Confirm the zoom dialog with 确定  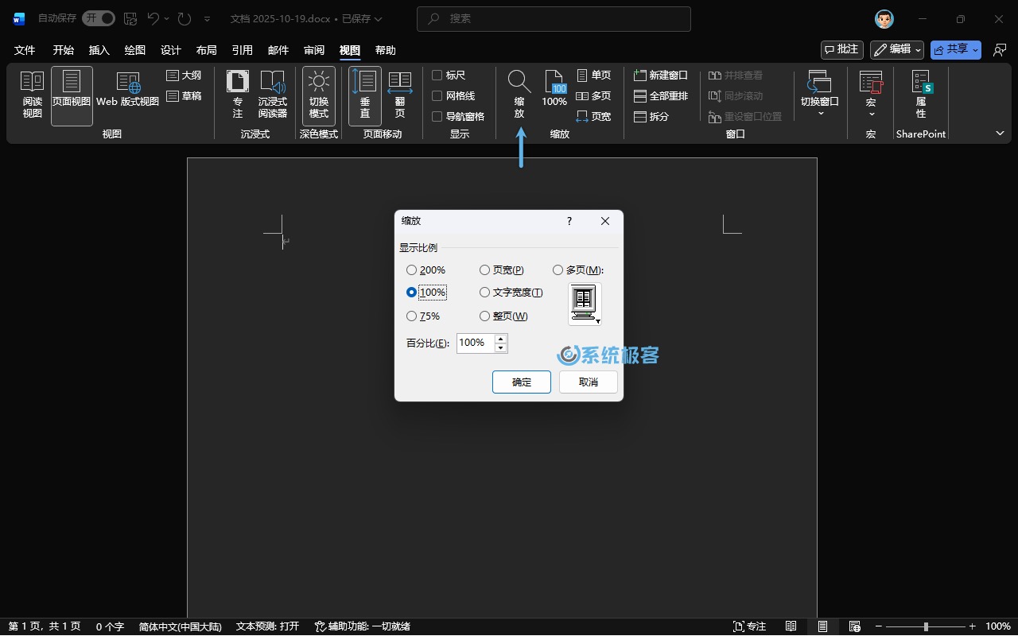pyautogui.click(x=522, y=382)
